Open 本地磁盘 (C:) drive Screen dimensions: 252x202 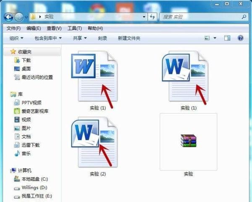[x=35, y=179]
